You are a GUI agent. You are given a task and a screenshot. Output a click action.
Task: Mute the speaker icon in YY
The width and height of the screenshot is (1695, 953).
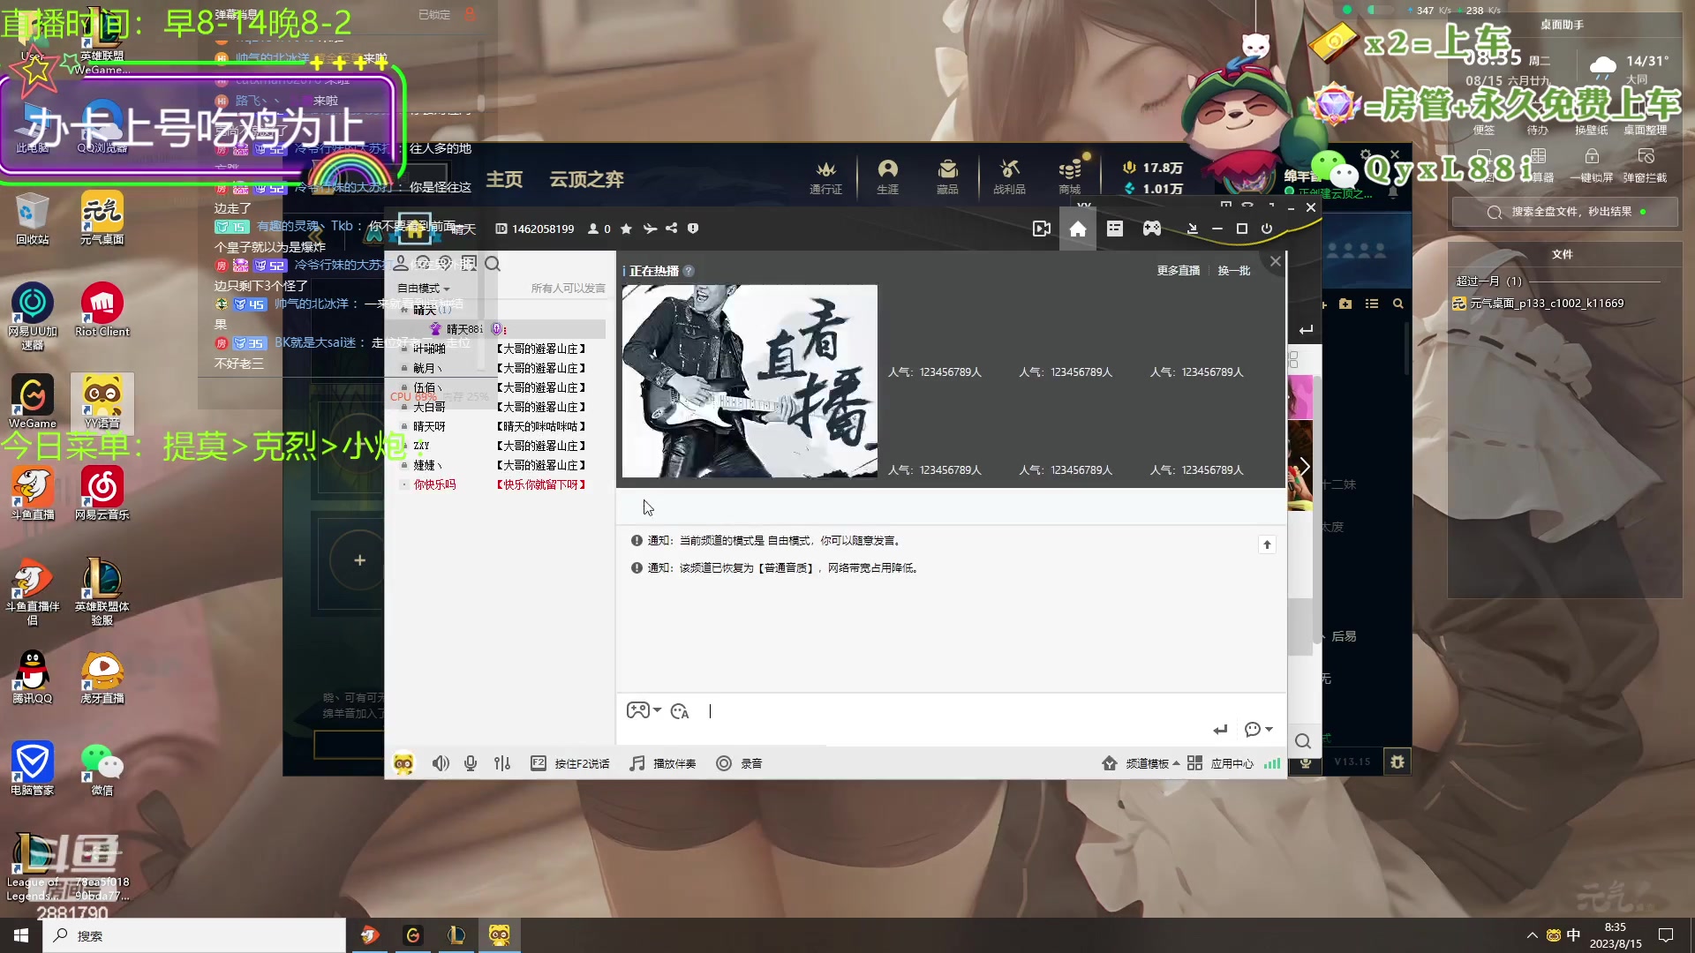[441, 763]
